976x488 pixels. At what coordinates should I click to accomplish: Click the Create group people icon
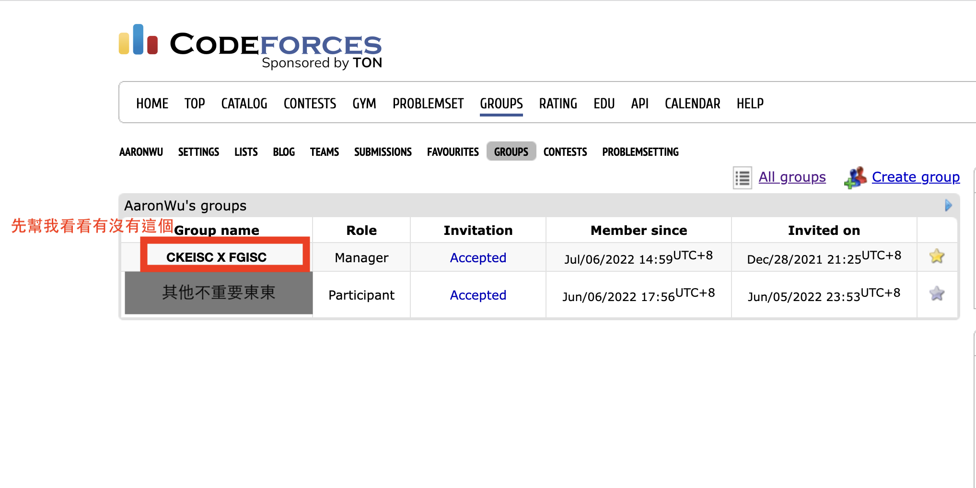point(856,178)
